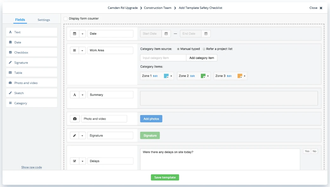Close the template editor

point(316,8)
